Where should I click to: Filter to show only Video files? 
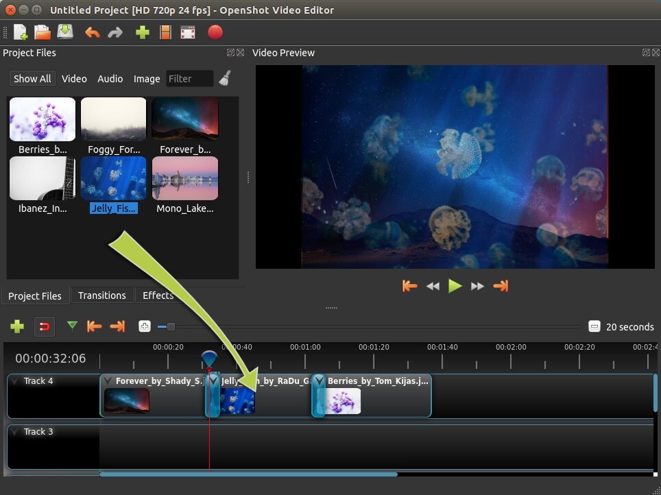click(74, 79)
